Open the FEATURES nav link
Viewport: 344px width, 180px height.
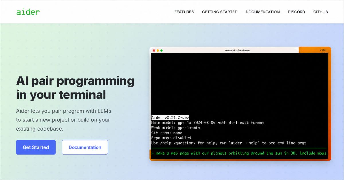(184, 12)
